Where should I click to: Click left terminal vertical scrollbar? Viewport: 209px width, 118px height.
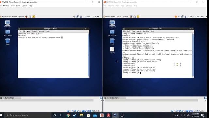(x=88, y=55)
